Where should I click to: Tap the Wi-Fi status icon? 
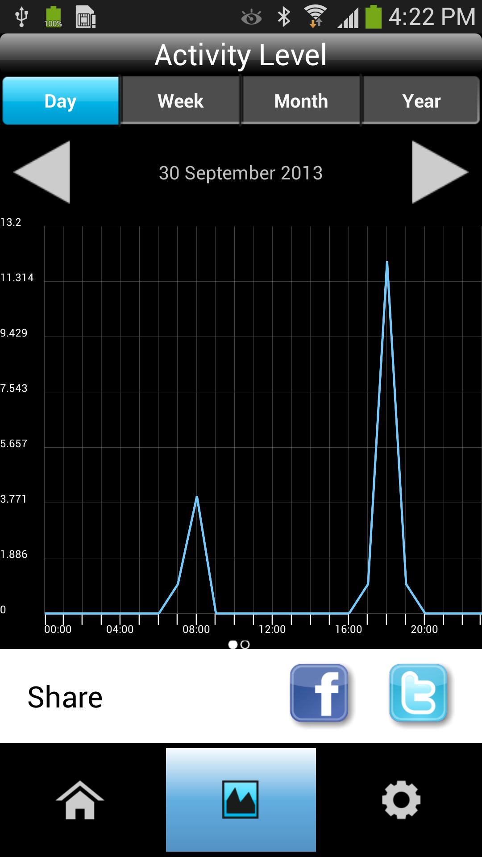(x=316, y=17)
